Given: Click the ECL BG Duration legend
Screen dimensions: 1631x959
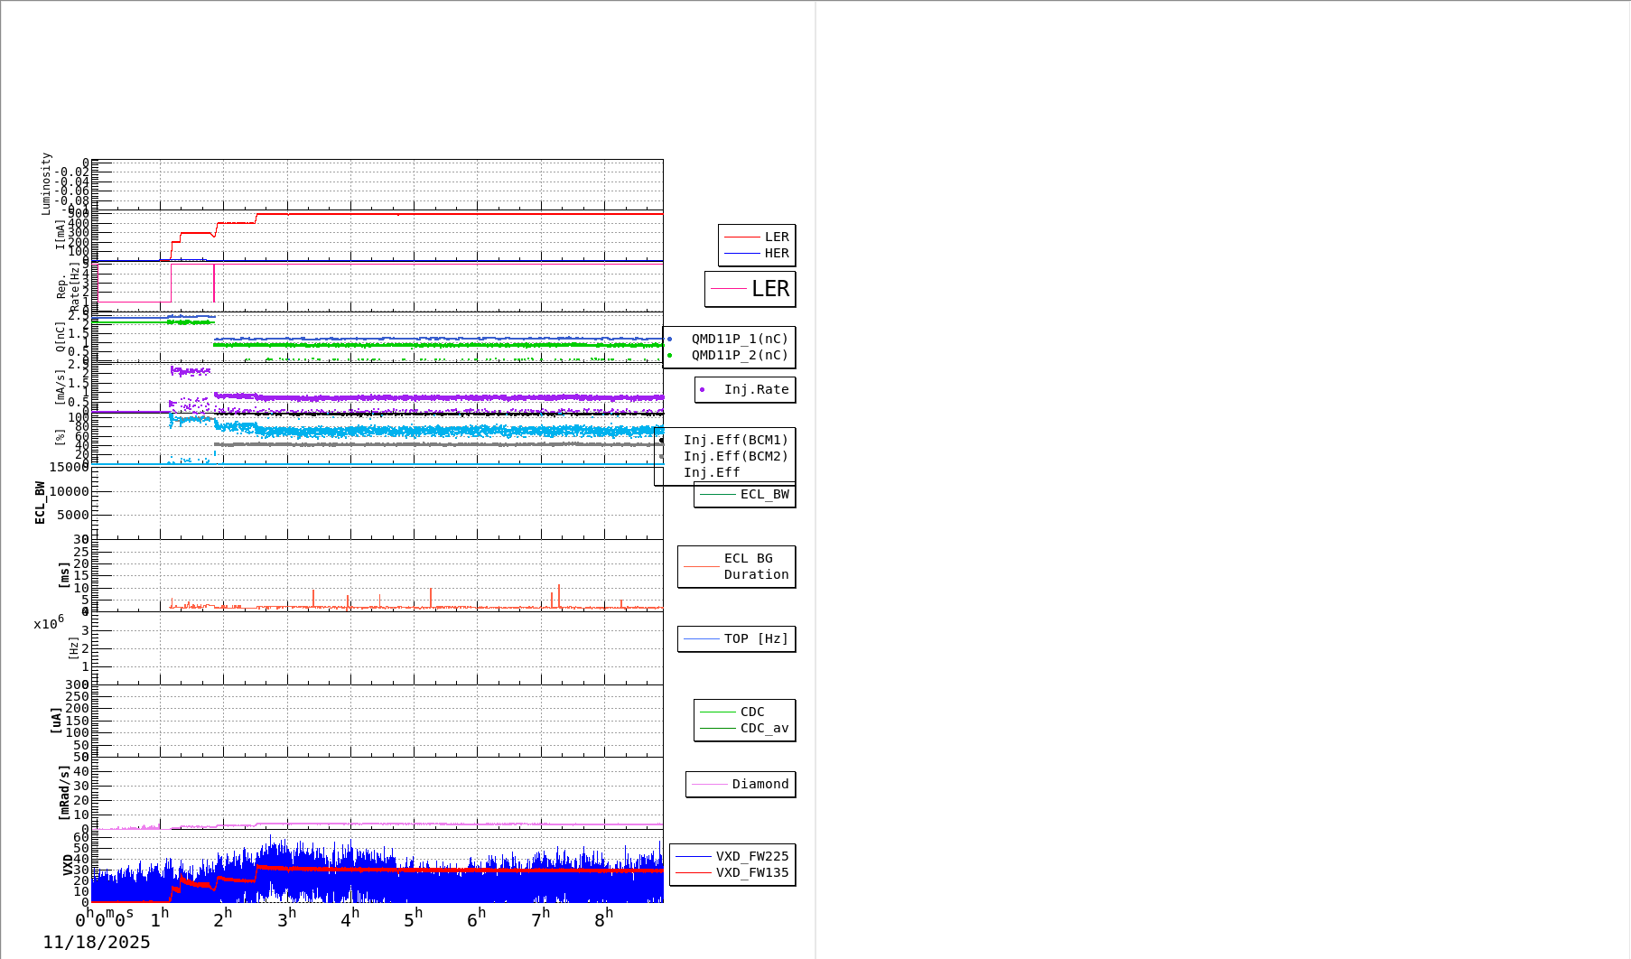Looking at the screenshot, I should (x=737, y=567).
